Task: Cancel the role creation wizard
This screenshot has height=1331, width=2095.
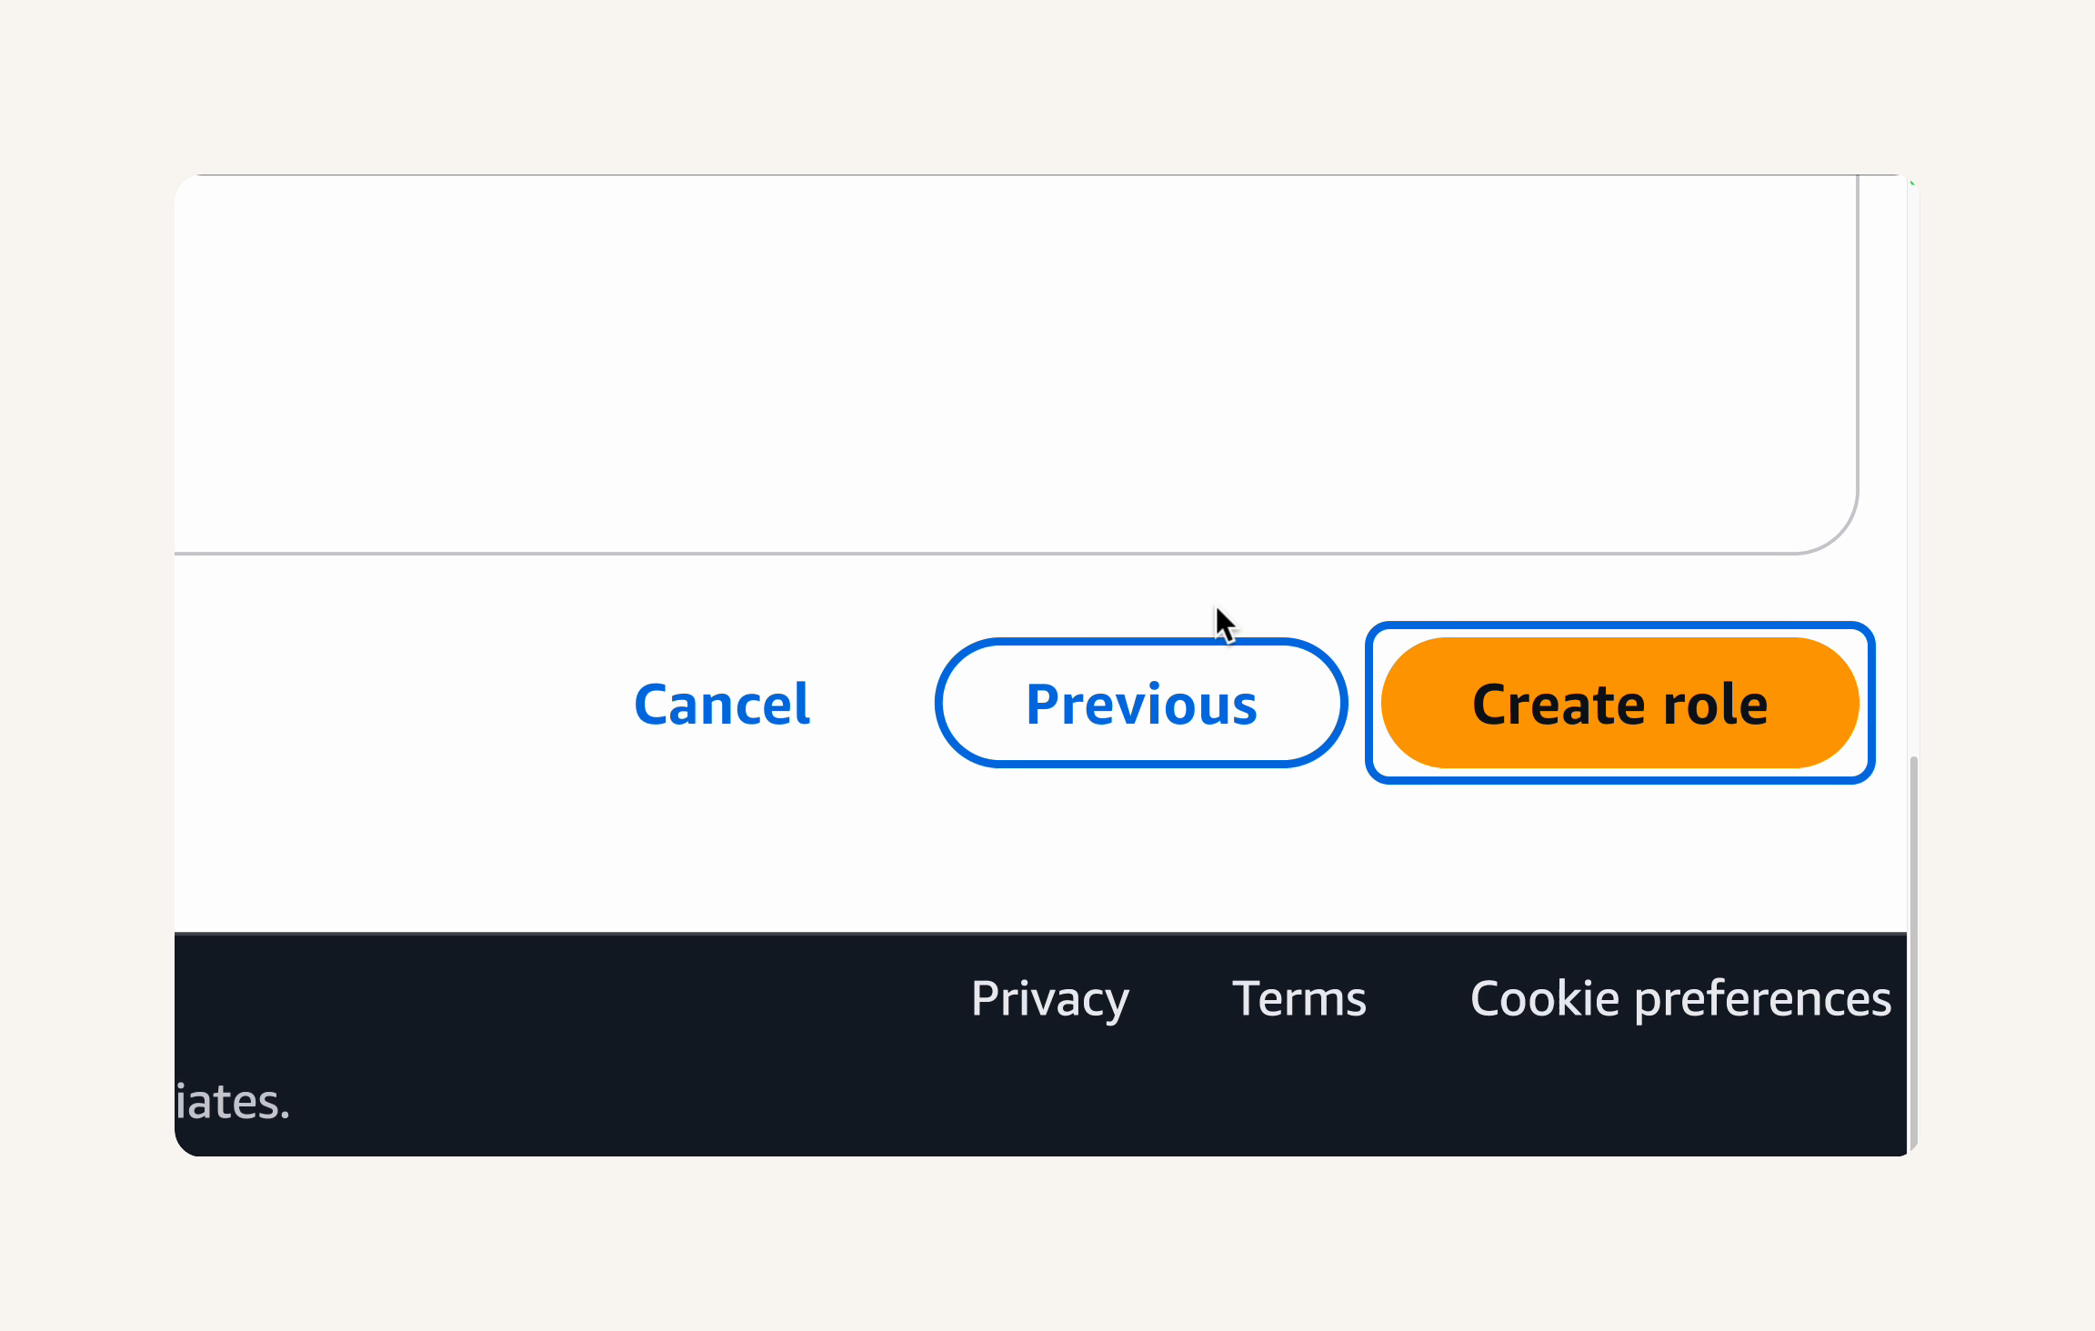Action: [x=722, y=704]
